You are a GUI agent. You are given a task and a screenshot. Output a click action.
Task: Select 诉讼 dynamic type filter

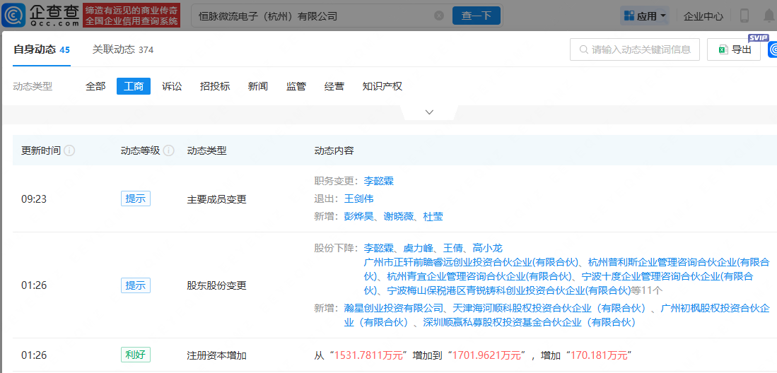tap(172, 86)
